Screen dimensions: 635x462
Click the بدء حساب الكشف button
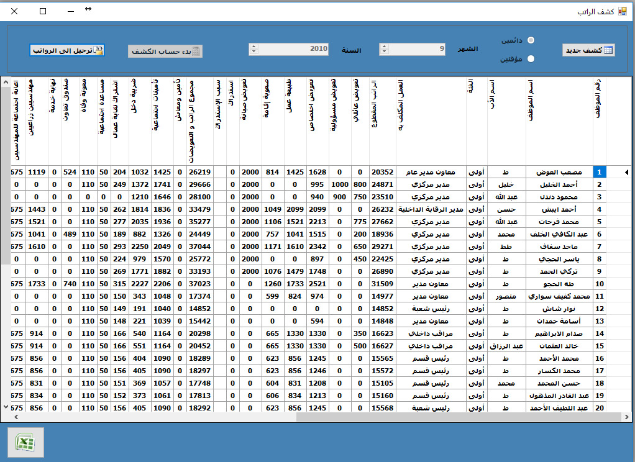(165, 52)
